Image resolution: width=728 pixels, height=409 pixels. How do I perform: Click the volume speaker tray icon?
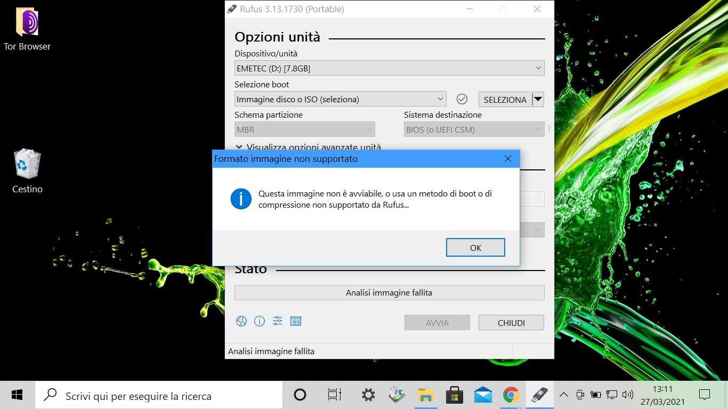pyautogui.click(x=628, y=395)
